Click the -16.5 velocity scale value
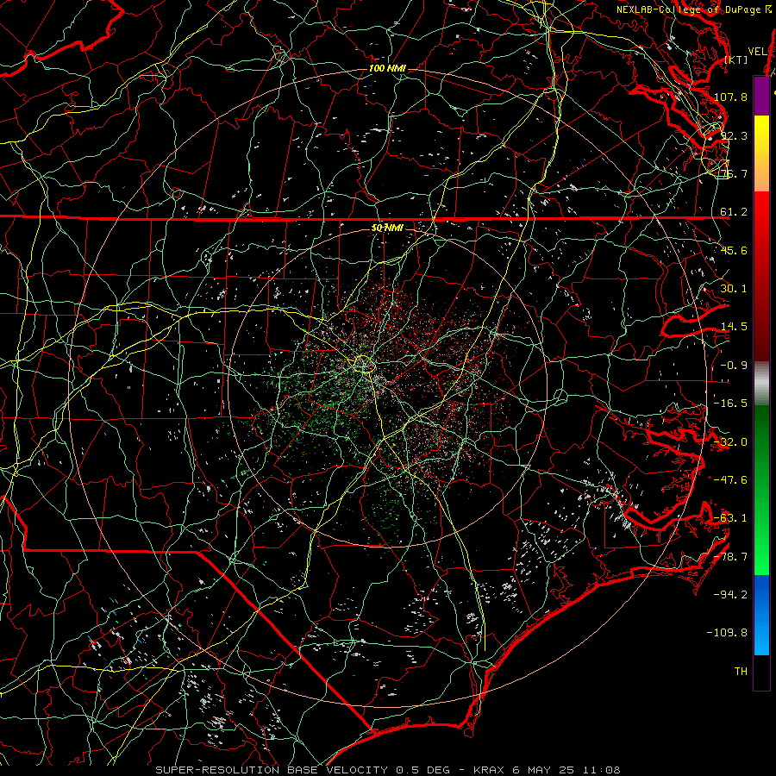Viewport: 776px width, 776px height. pyautogui.click(x=730, y=404)
